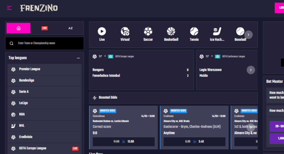Open NBA league

coord(45,114)
